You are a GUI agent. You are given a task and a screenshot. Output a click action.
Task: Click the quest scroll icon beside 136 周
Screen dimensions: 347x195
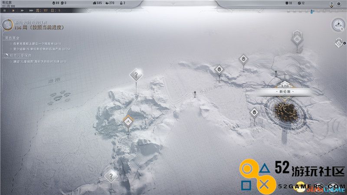tap(7, 25)
